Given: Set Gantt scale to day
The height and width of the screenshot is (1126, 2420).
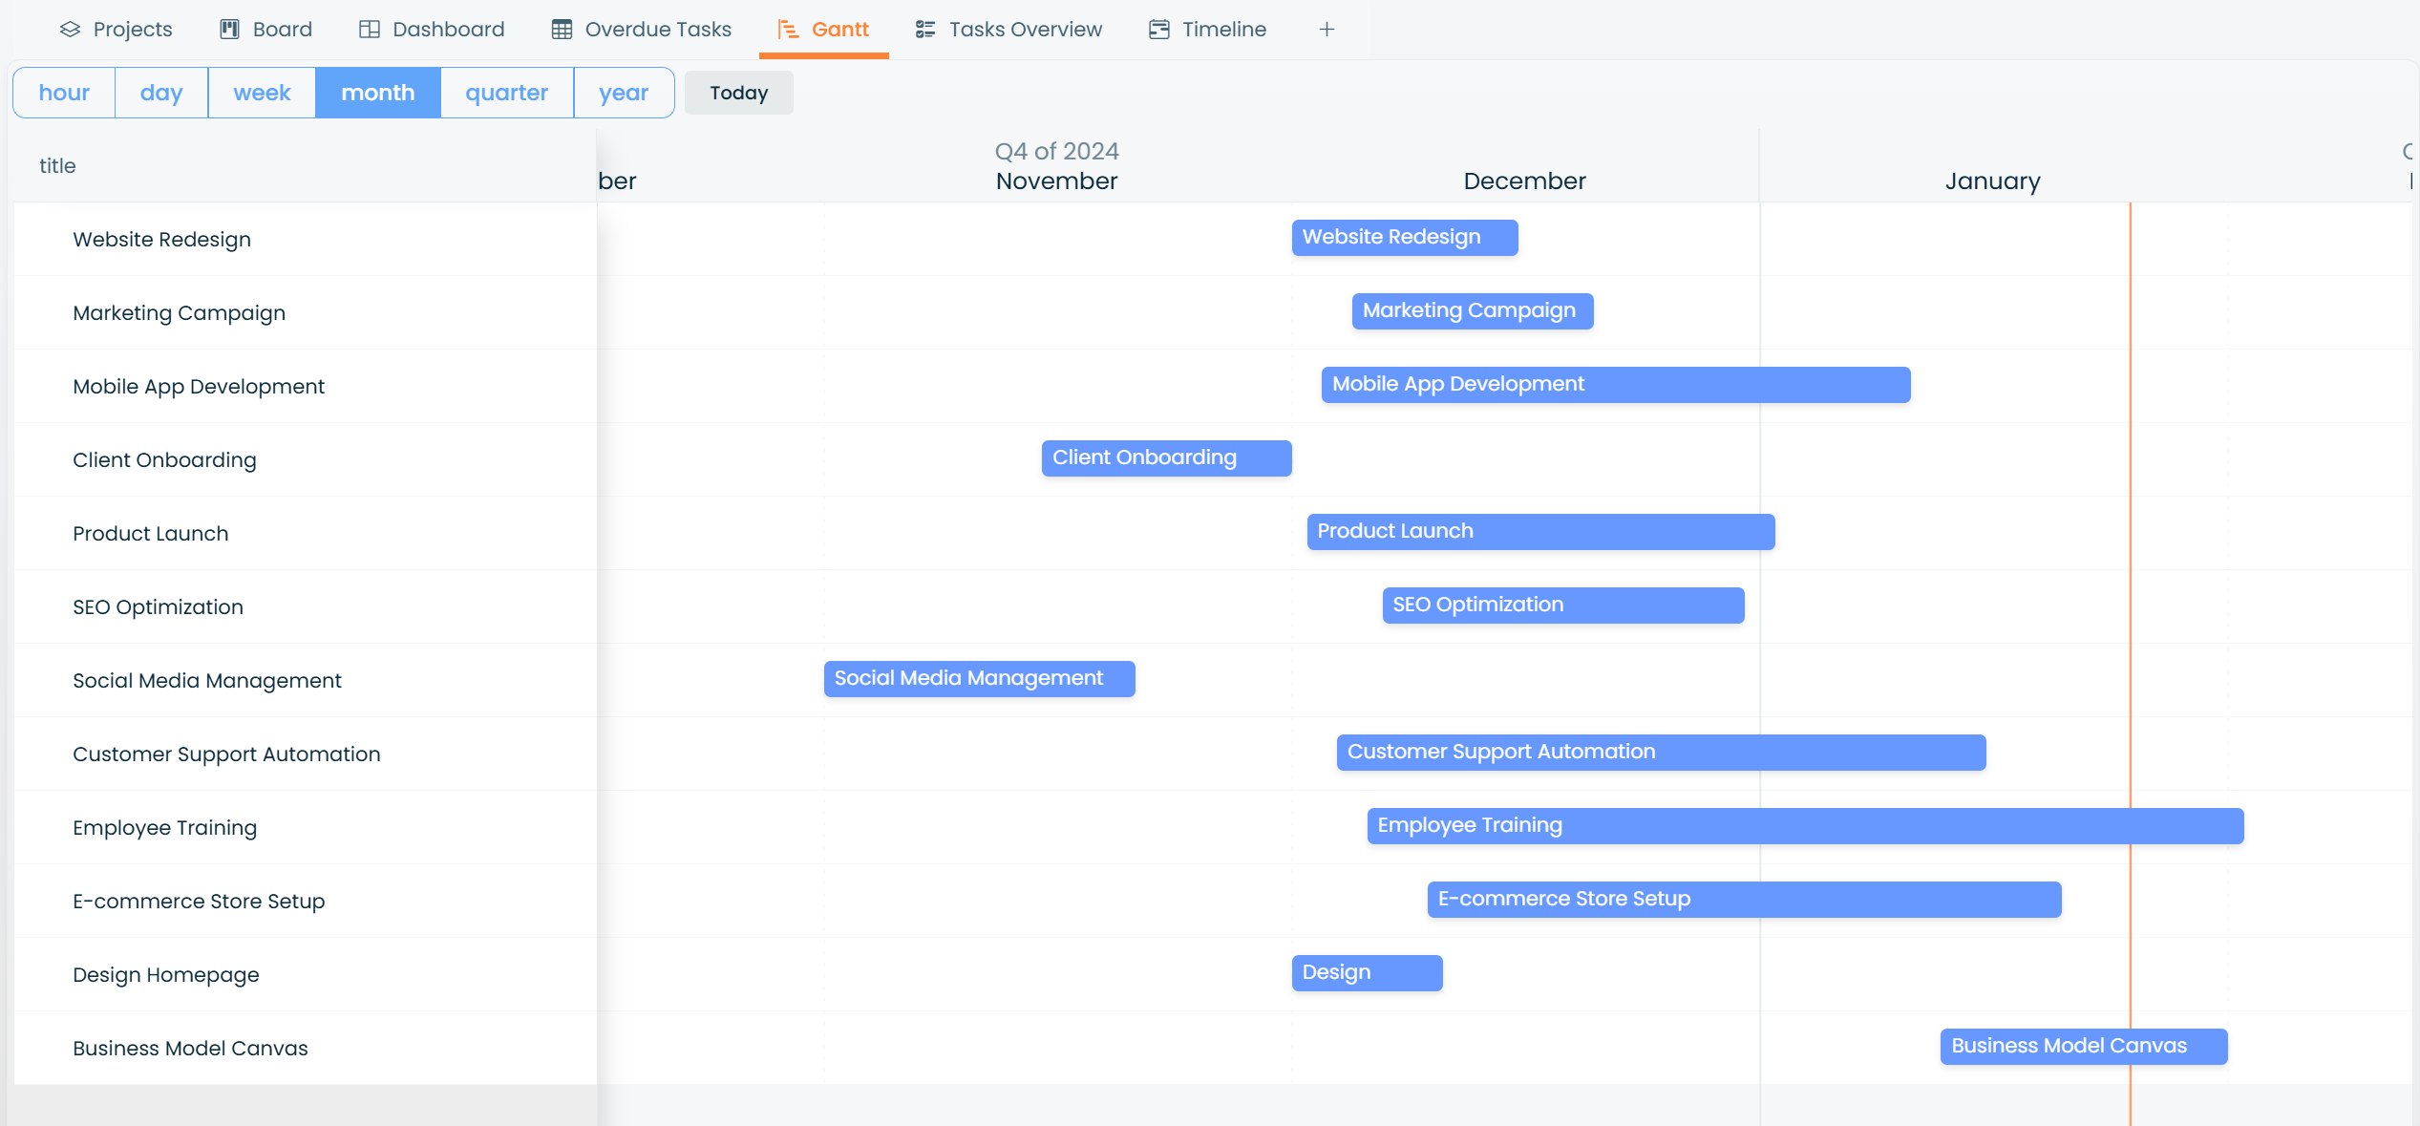Looking at the screenshot, I should point(161,93).
